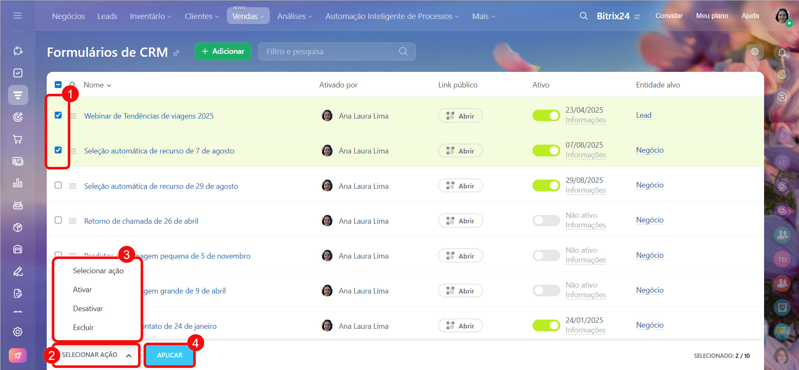Open the hamburger menu icon
The height and width of the screenshot is (370, 799).
(18, 16)
